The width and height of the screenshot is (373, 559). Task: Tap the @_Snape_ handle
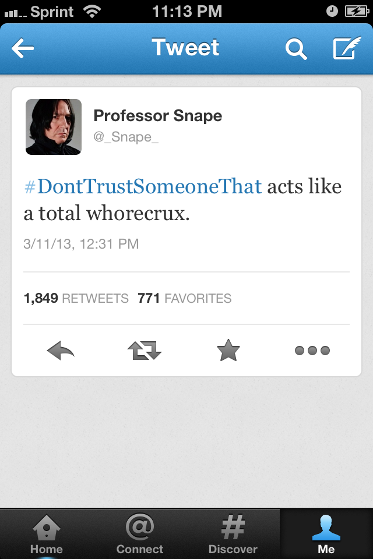point(126,137)
